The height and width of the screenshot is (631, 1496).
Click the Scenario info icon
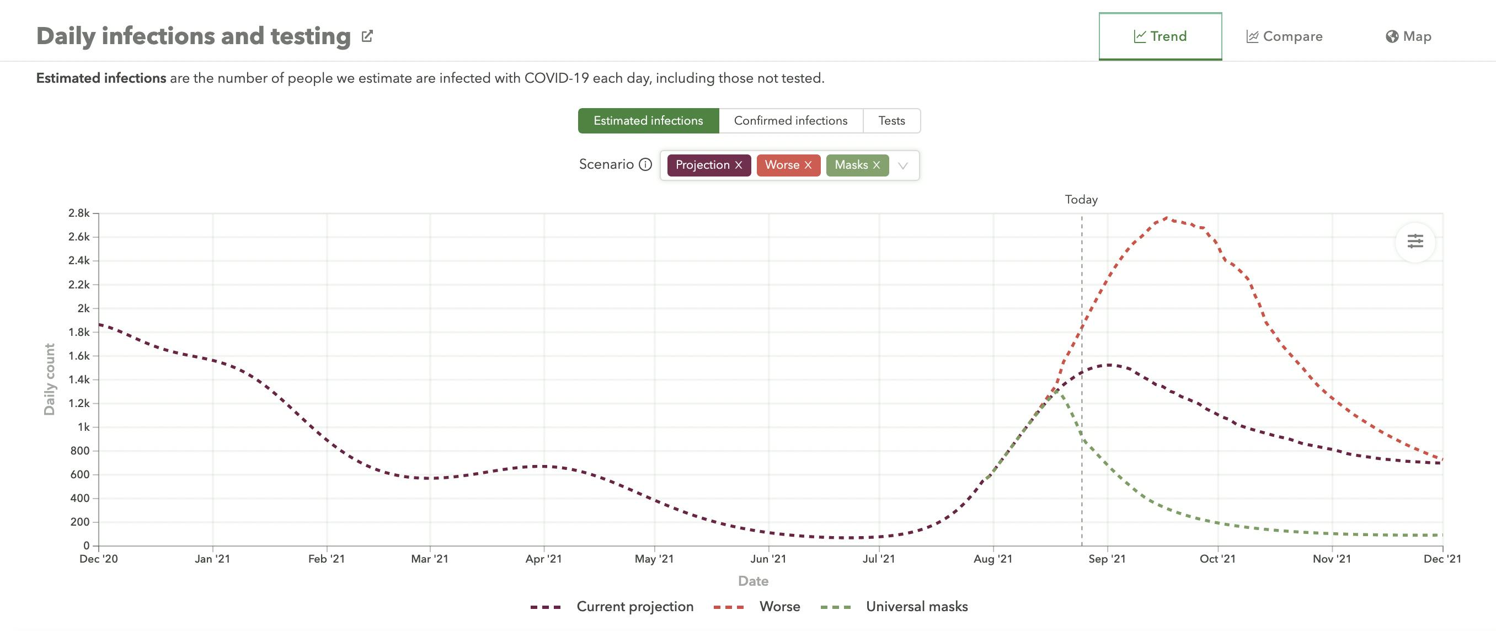[x=645, y=165]
